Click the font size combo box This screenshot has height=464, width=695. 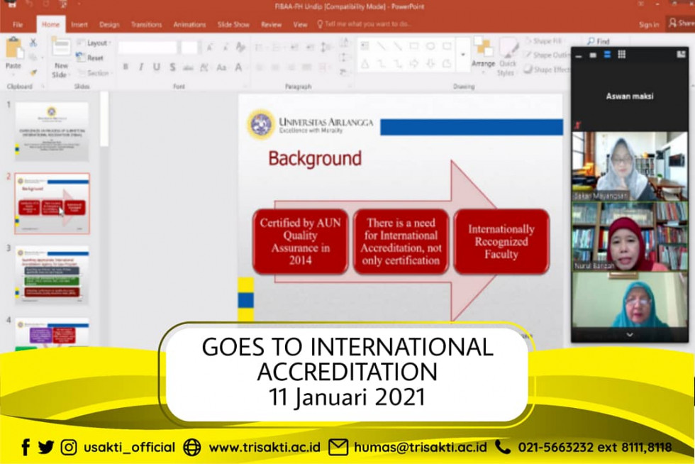click(x=189, y=48)
